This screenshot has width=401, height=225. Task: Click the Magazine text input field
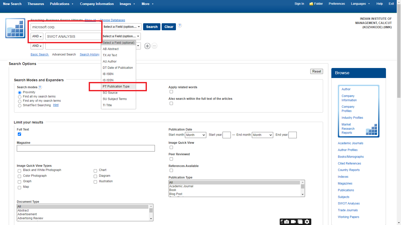(x=86, y=148)
